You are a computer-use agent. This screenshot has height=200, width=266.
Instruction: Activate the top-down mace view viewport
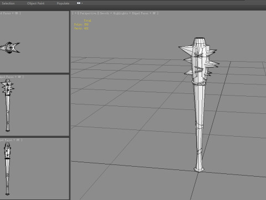[x=34, y=42]
